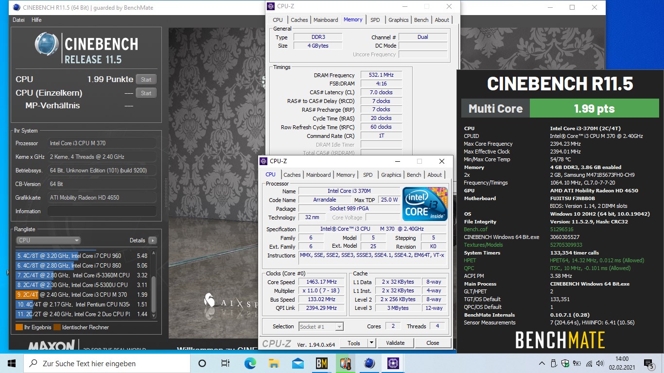
Task: Click the Details arrow button in Rangliste
Action: (153, 240)
